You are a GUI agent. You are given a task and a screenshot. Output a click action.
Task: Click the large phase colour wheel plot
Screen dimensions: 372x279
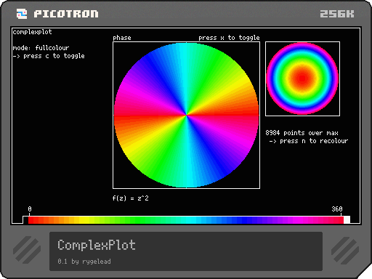186,115
